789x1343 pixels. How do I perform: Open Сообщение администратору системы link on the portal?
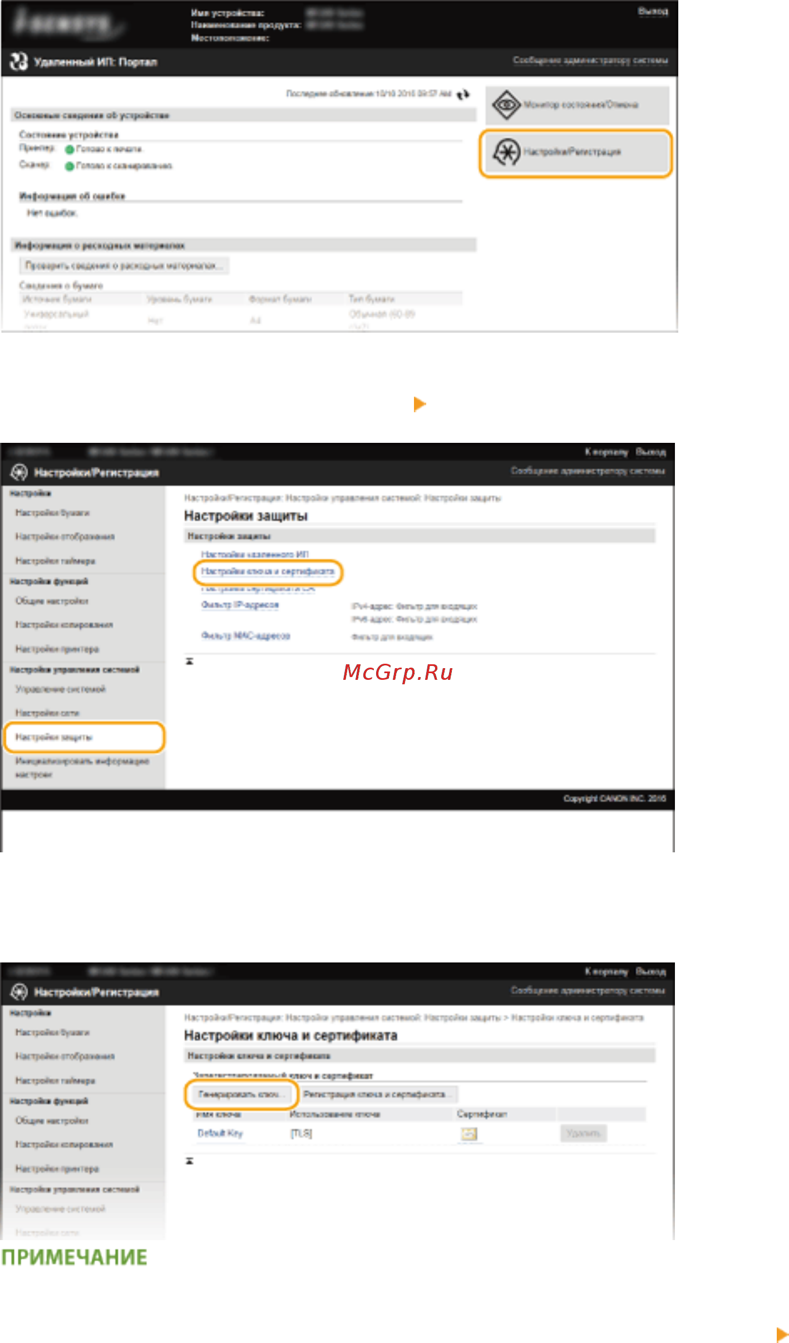click(x=590, y=60)
